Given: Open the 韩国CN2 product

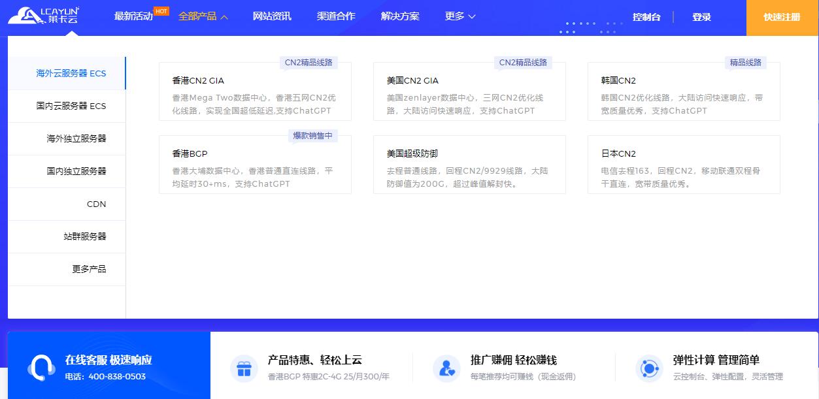Looking at the screenshot, I should pyautogui.click(x=684, y=91).
